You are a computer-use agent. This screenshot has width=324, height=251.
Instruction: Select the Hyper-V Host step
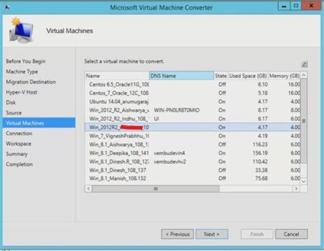click(21, 92)
